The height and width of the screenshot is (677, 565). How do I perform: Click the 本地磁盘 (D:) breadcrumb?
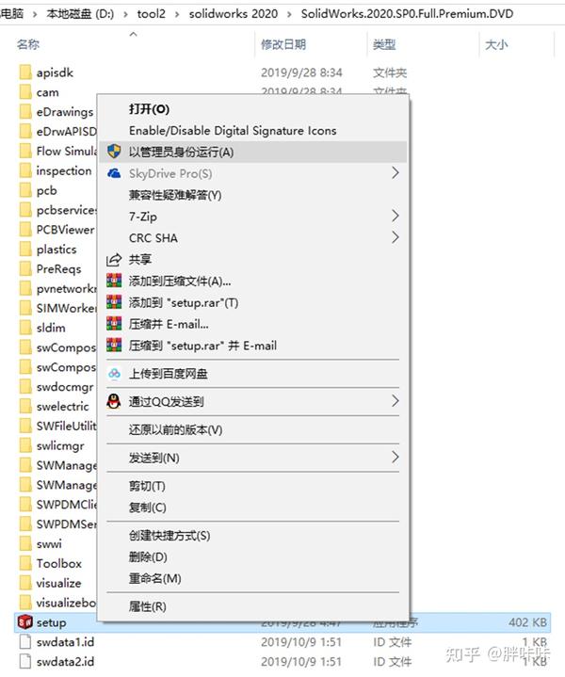pyautogui.click(x=80, y=14)
